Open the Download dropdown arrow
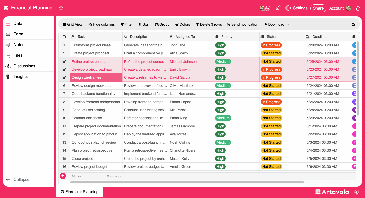This screenshot has width=365, height=198. (x=288, y=24)
